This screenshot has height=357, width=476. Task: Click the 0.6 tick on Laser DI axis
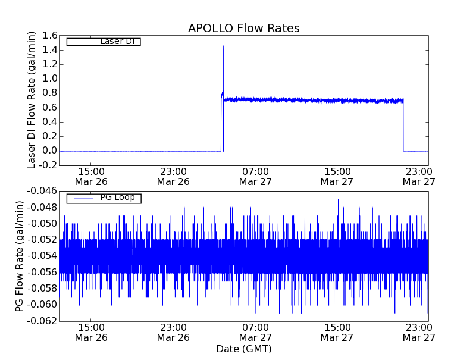point(50,108)
